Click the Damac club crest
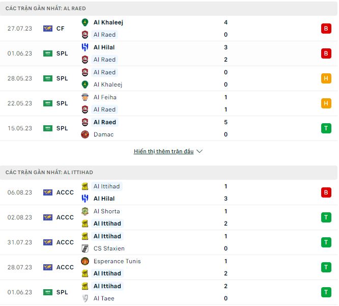Screen dimensions: 339x306 (85, 134)
